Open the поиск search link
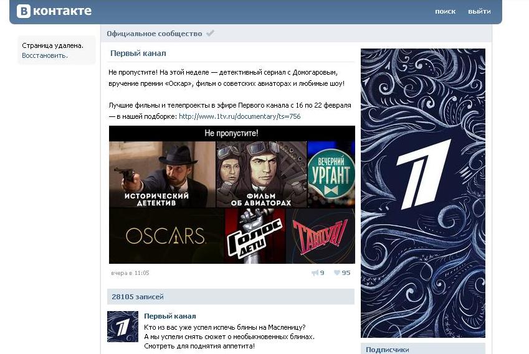The width and height of the screenshot is (529, 354). (445, 11)
